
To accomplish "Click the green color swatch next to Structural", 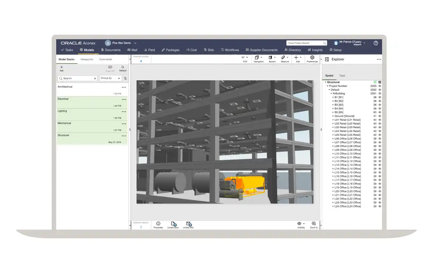I will (375, 82).
